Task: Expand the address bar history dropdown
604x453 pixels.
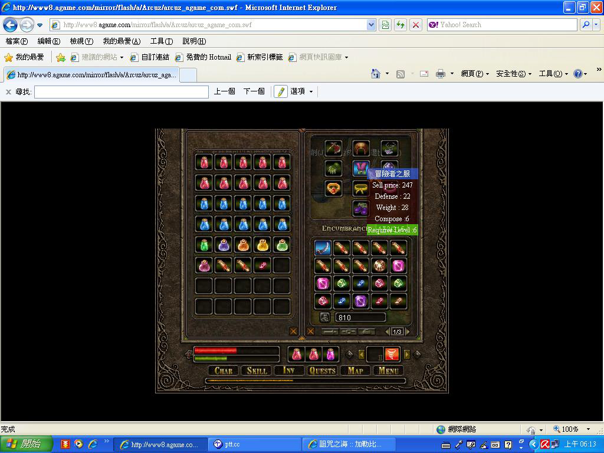Action: pos(371,25)
